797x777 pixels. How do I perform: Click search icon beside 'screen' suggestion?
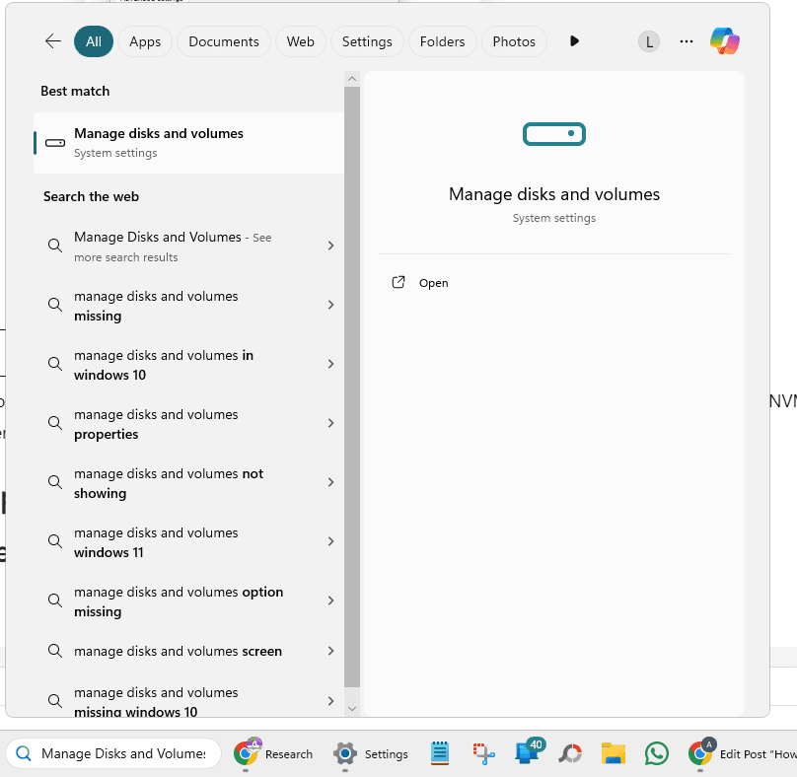pyautogui.click(x=55, y=651)
